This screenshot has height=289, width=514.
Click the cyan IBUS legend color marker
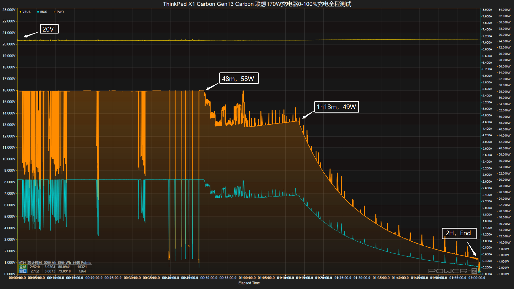point(38,12)
